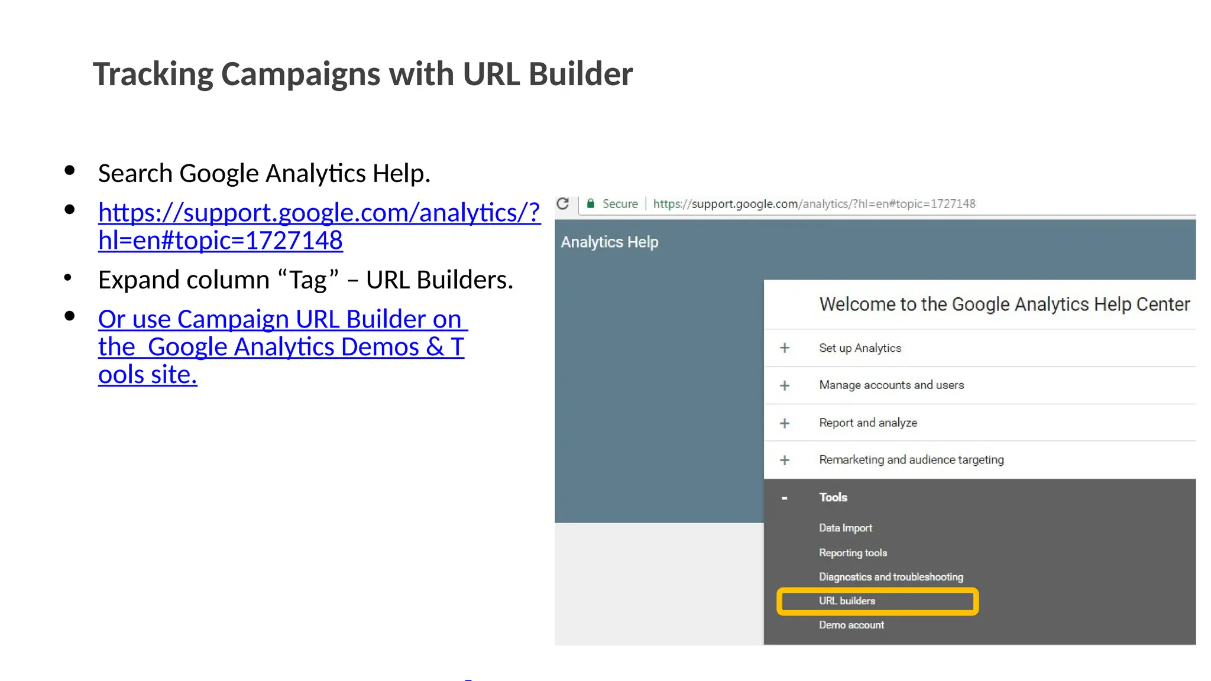
Task: Click the browser reload icon
Action: [563, 203]
